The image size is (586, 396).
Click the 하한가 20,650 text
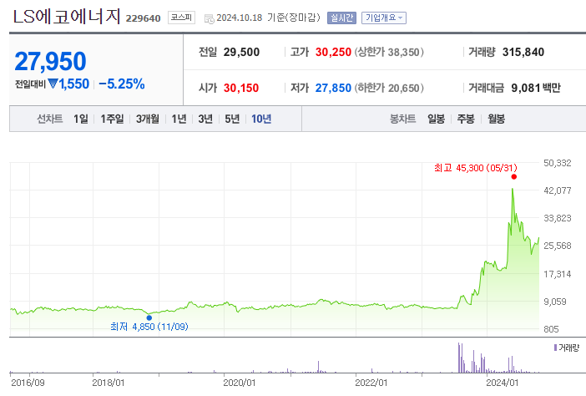pyautogui.click(x=389, y=88)
